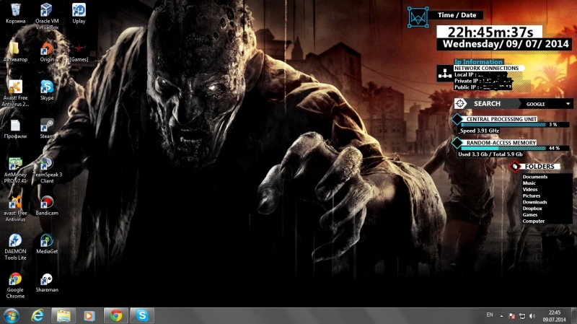The width and height of the screenshot is (577, 324).
Task: Click the Speed 3.91 GHz text
Action: (479, 131)
